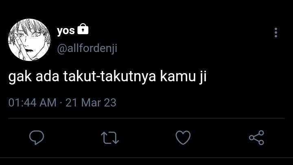Like the tweet with the heart icon
Screen dimensions: 293x165
pos(183,137)
